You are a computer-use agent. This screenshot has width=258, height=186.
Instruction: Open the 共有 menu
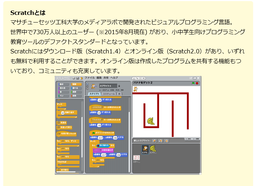coord(106,78)
